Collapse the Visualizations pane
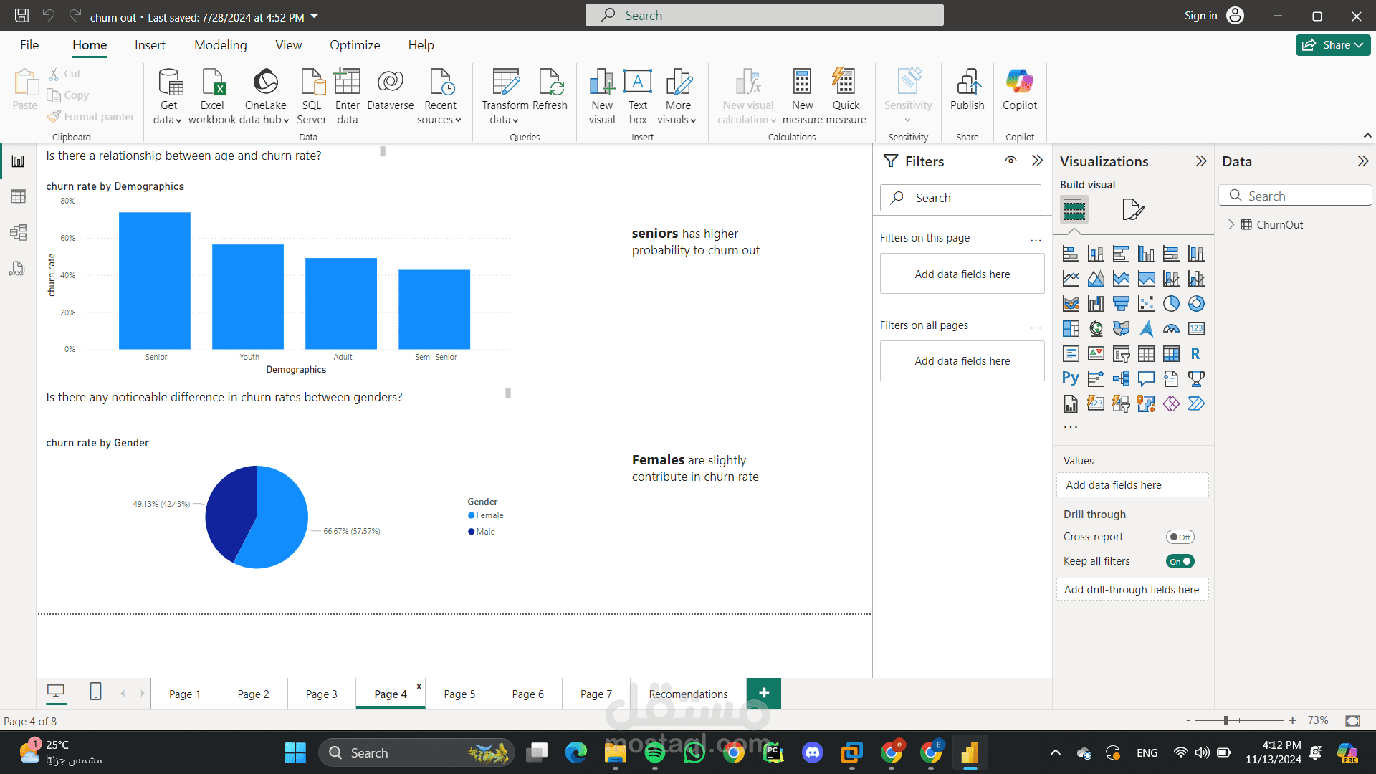Screen dimensions: 1376x774 (x=1201, y=161)
